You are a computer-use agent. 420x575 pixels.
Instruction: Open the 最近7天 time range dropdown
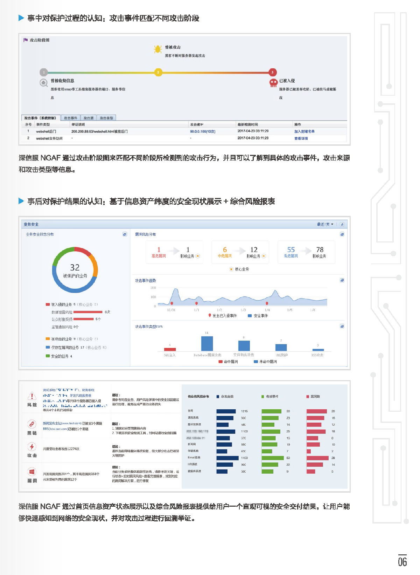coord(325,224)
